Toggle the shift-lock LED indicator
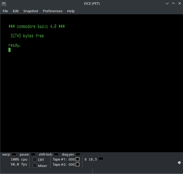 coord(56,155)
